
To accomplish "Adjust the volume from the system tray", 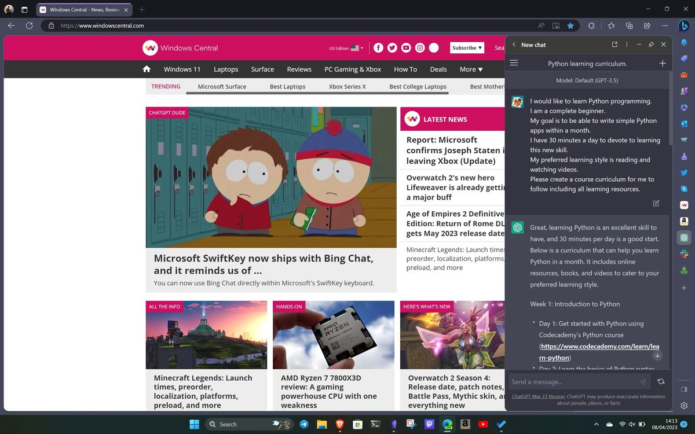I will coord(631,424).
